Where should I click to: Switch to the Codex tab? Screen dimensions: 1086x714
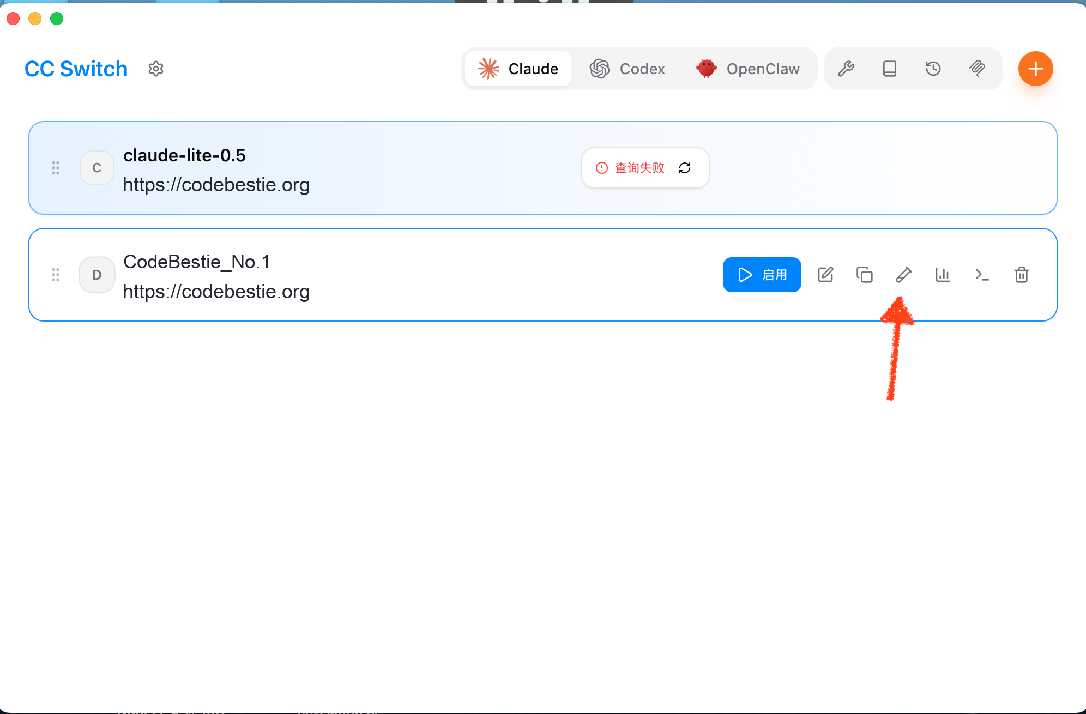(628, 69)
